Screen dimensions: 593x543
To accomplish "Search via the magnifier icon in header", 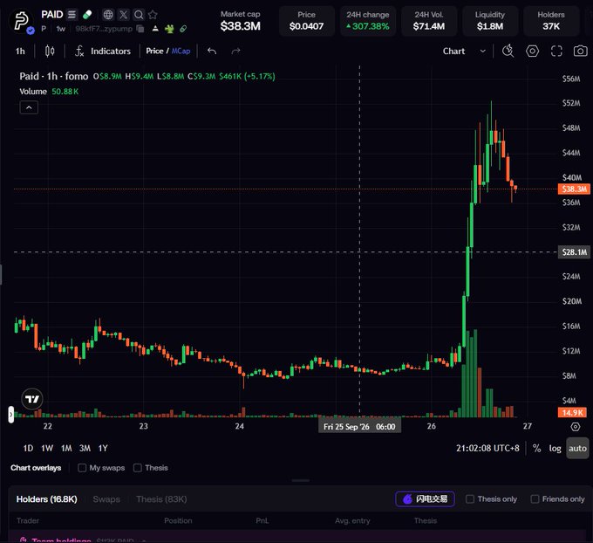I will coord(139,14).
